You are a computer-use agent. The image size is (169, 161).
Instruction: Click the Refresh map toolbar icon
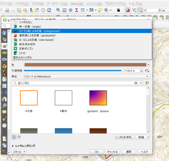[x=49, y=10]
